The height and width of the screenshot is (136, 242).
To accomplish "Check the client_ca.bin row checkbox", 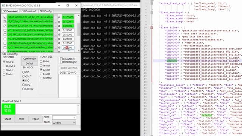I will 5,48.
